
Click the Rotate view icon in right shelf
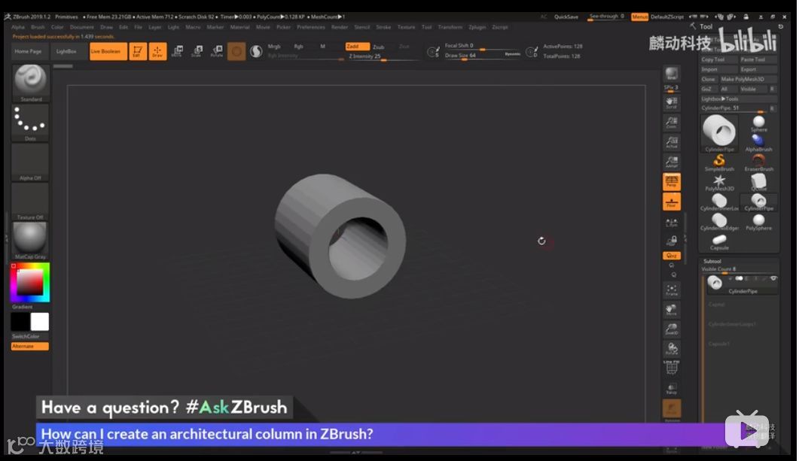(672, 349)
